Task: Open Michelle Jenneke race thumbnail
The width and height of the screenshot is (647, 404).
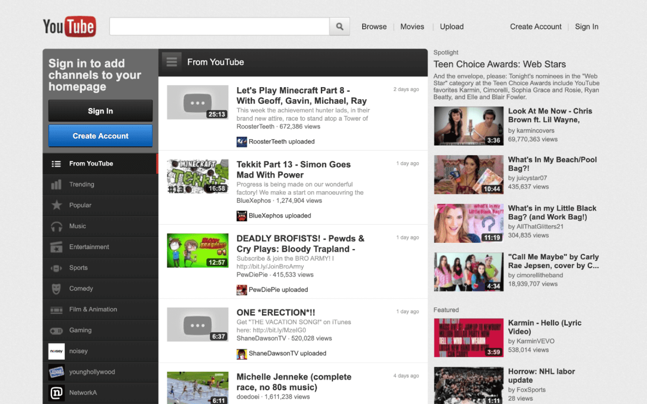Action: (198, 388)
